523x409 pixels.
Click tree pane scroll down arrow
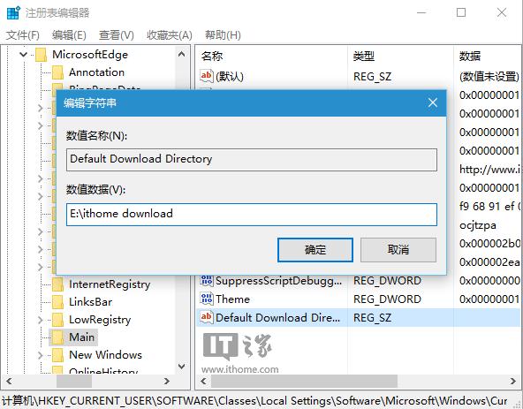182,367
